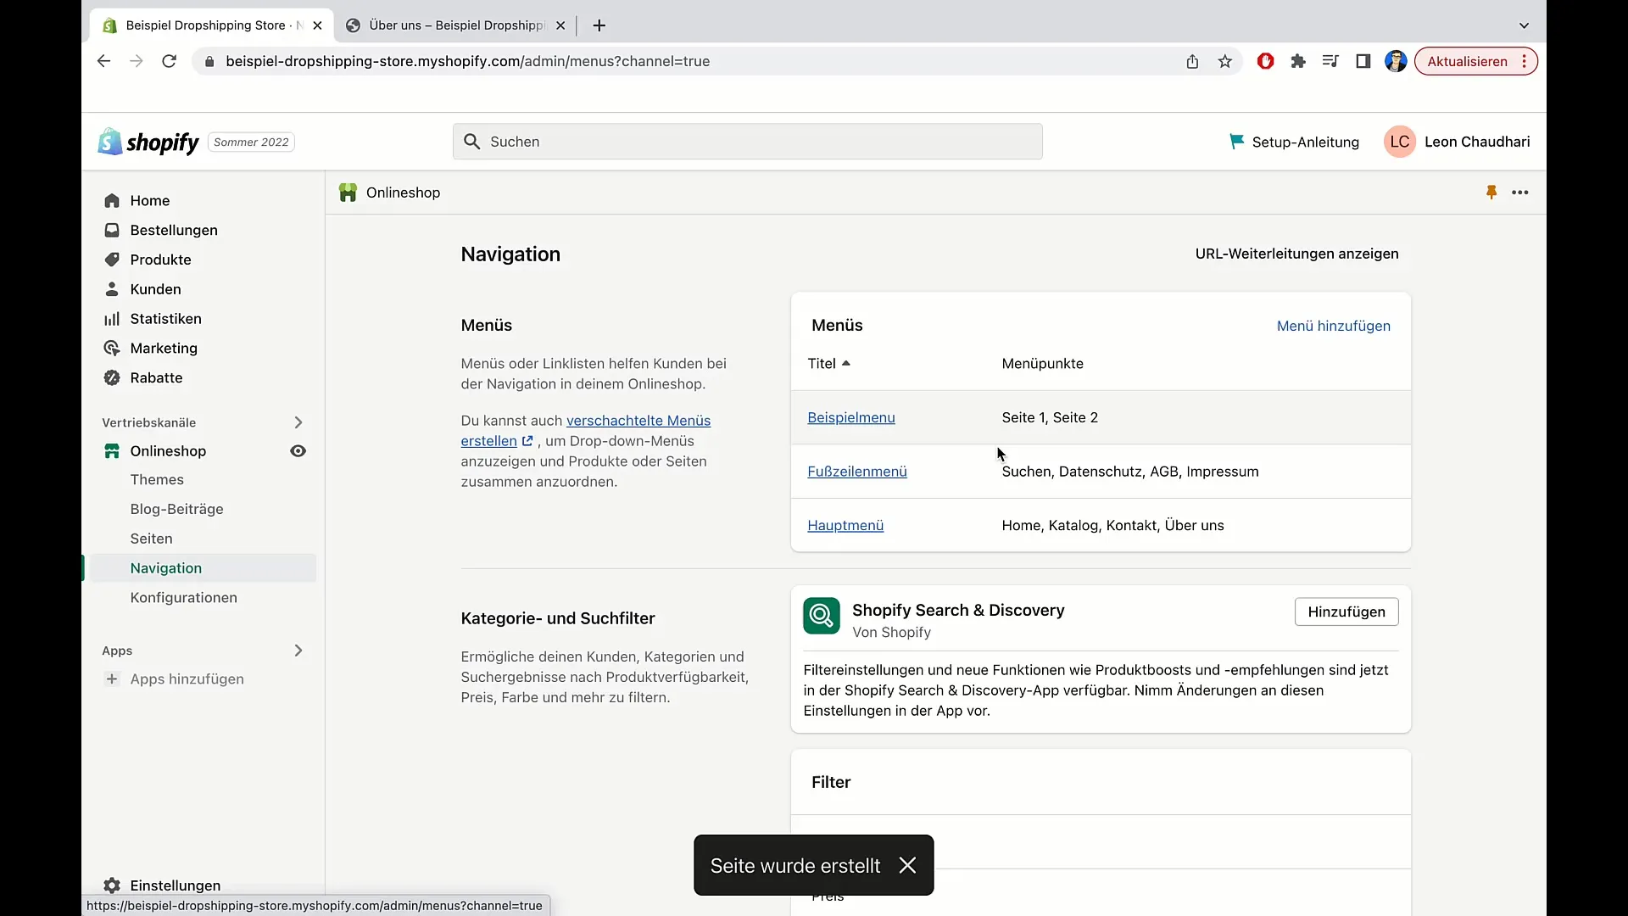Select Navigation tab in sidebar
This screenshot has width=1628, height=916.
click(x=166, y=568)
